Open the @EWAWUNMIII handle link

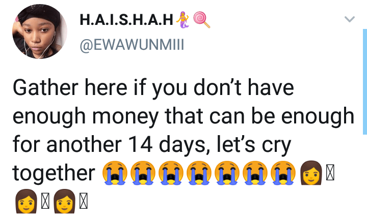[132, 45]
